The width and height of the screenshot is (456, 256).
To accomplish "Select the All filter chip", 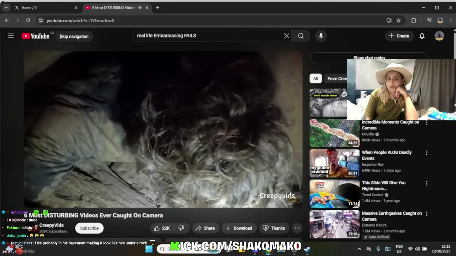I will pos(316,79).
